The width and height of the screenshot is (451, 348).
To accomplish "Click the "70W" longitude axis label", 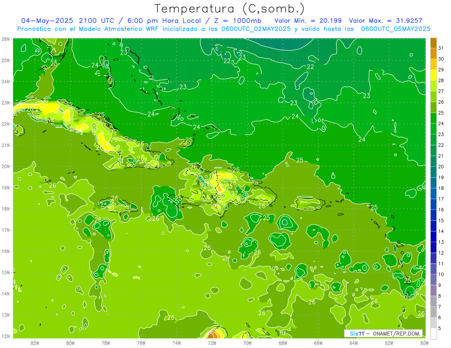I will tap(247, 343).
